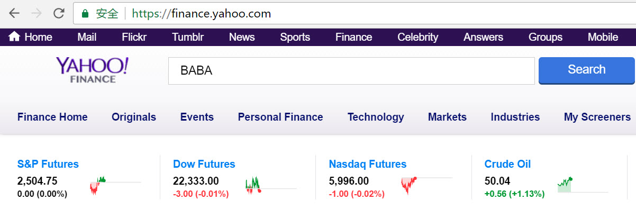Select the Technology navigation tab
Image resolution: width=636 pixels, height=218 pixels.
pyautogui.click(x=376, y=117)
